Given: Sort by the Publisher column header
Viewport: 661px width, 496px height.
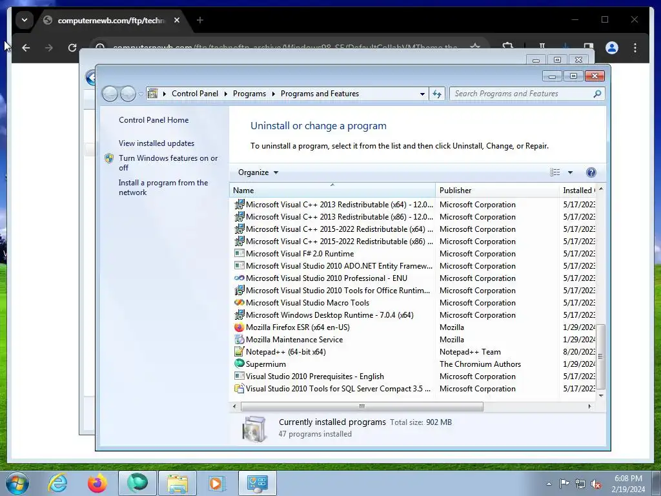Looking at the screenshot, I should (x=497, y=191).
